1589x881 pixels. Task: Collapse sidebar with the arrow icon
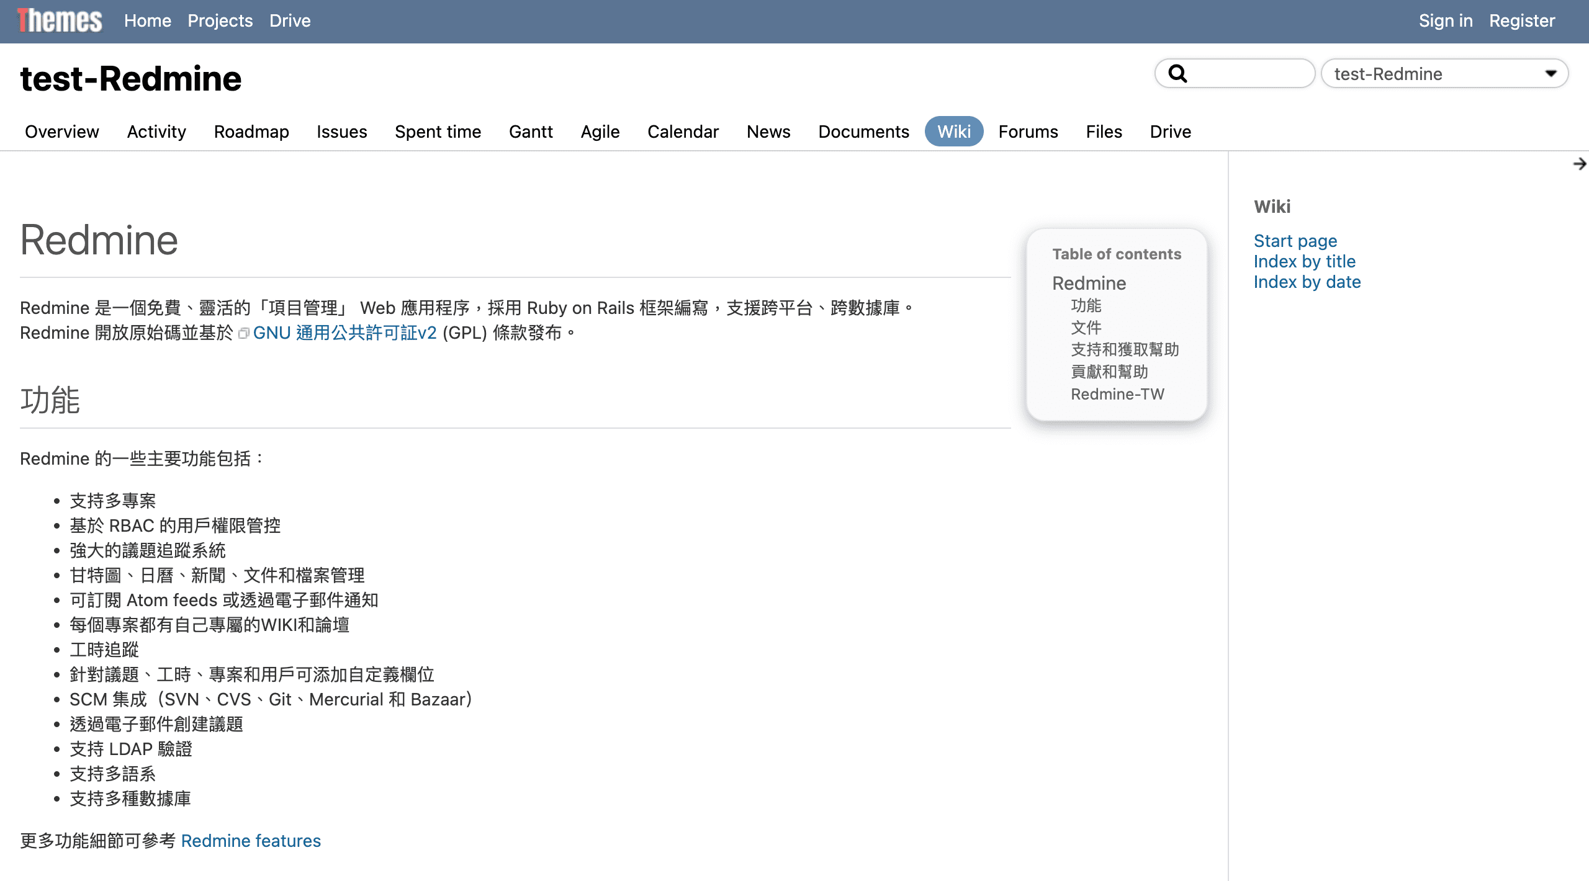pos(1579,164)
